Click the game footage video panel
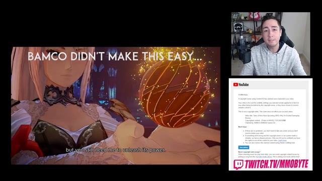The width and height of the screenshot is (322, 181). point(116,106)
